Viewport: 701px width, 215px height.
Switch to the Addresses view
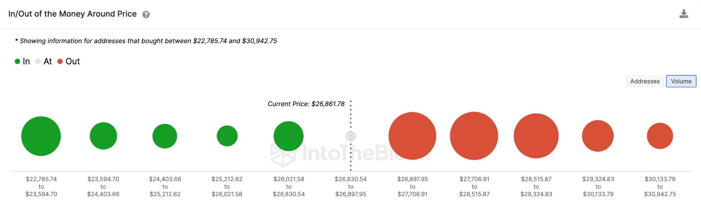tap(645, 81)
